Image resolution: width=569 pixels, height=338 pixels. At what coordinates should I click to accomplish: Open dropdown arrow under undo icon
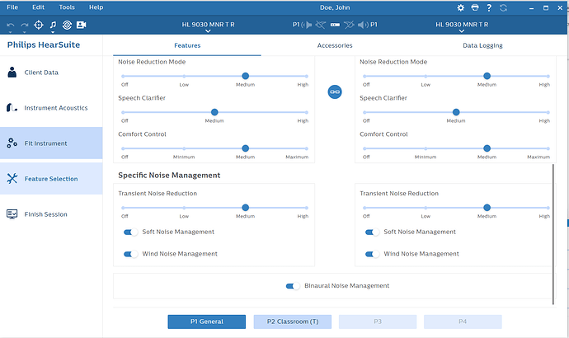click(11, 32)
